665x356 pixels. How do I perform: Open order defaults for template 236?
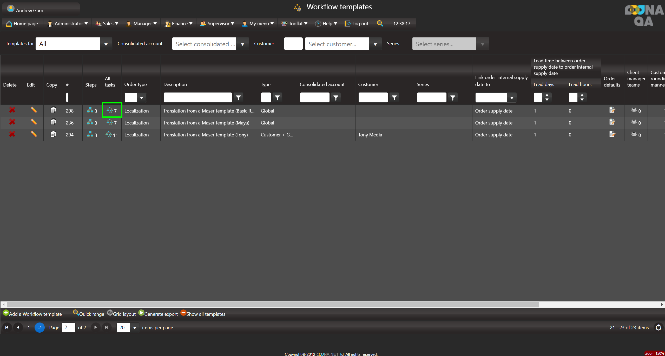click(612, 122)
